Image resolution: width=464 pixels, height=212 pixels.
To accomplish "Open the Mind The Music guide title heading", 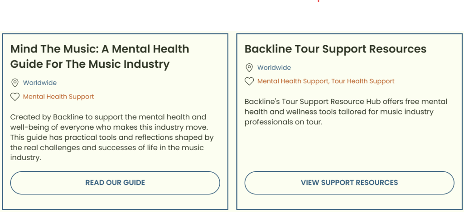I will point(100,57).
